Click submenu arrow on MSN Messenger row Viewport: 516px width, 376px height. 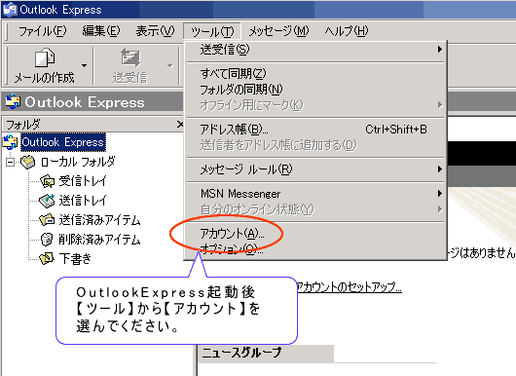pos(440,193)
